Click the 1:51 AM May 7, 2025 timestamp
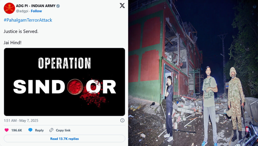 pyautogui.click(x=21, y=121)
